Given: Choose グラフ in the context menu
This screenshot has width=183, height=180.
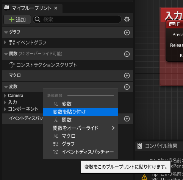Looking at the screenshot, I should pos(81,144).
